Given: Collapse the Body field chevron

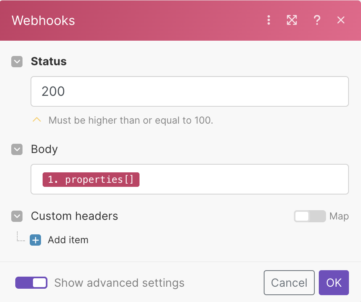Looking at the screenshot, I should 17,149.
